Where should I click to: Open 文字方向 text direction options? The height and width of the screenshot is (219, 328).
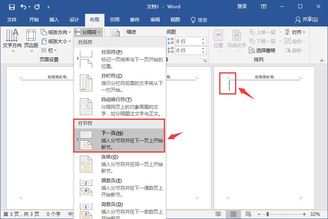tap(12, 40)
